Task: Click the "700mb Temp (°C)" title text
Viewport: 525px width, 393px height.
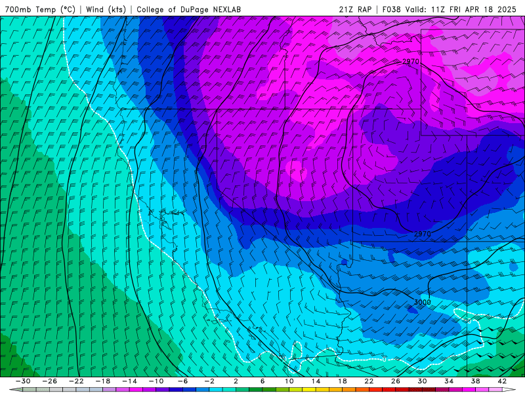Action: pyautogui.click(x=41, y=9)
